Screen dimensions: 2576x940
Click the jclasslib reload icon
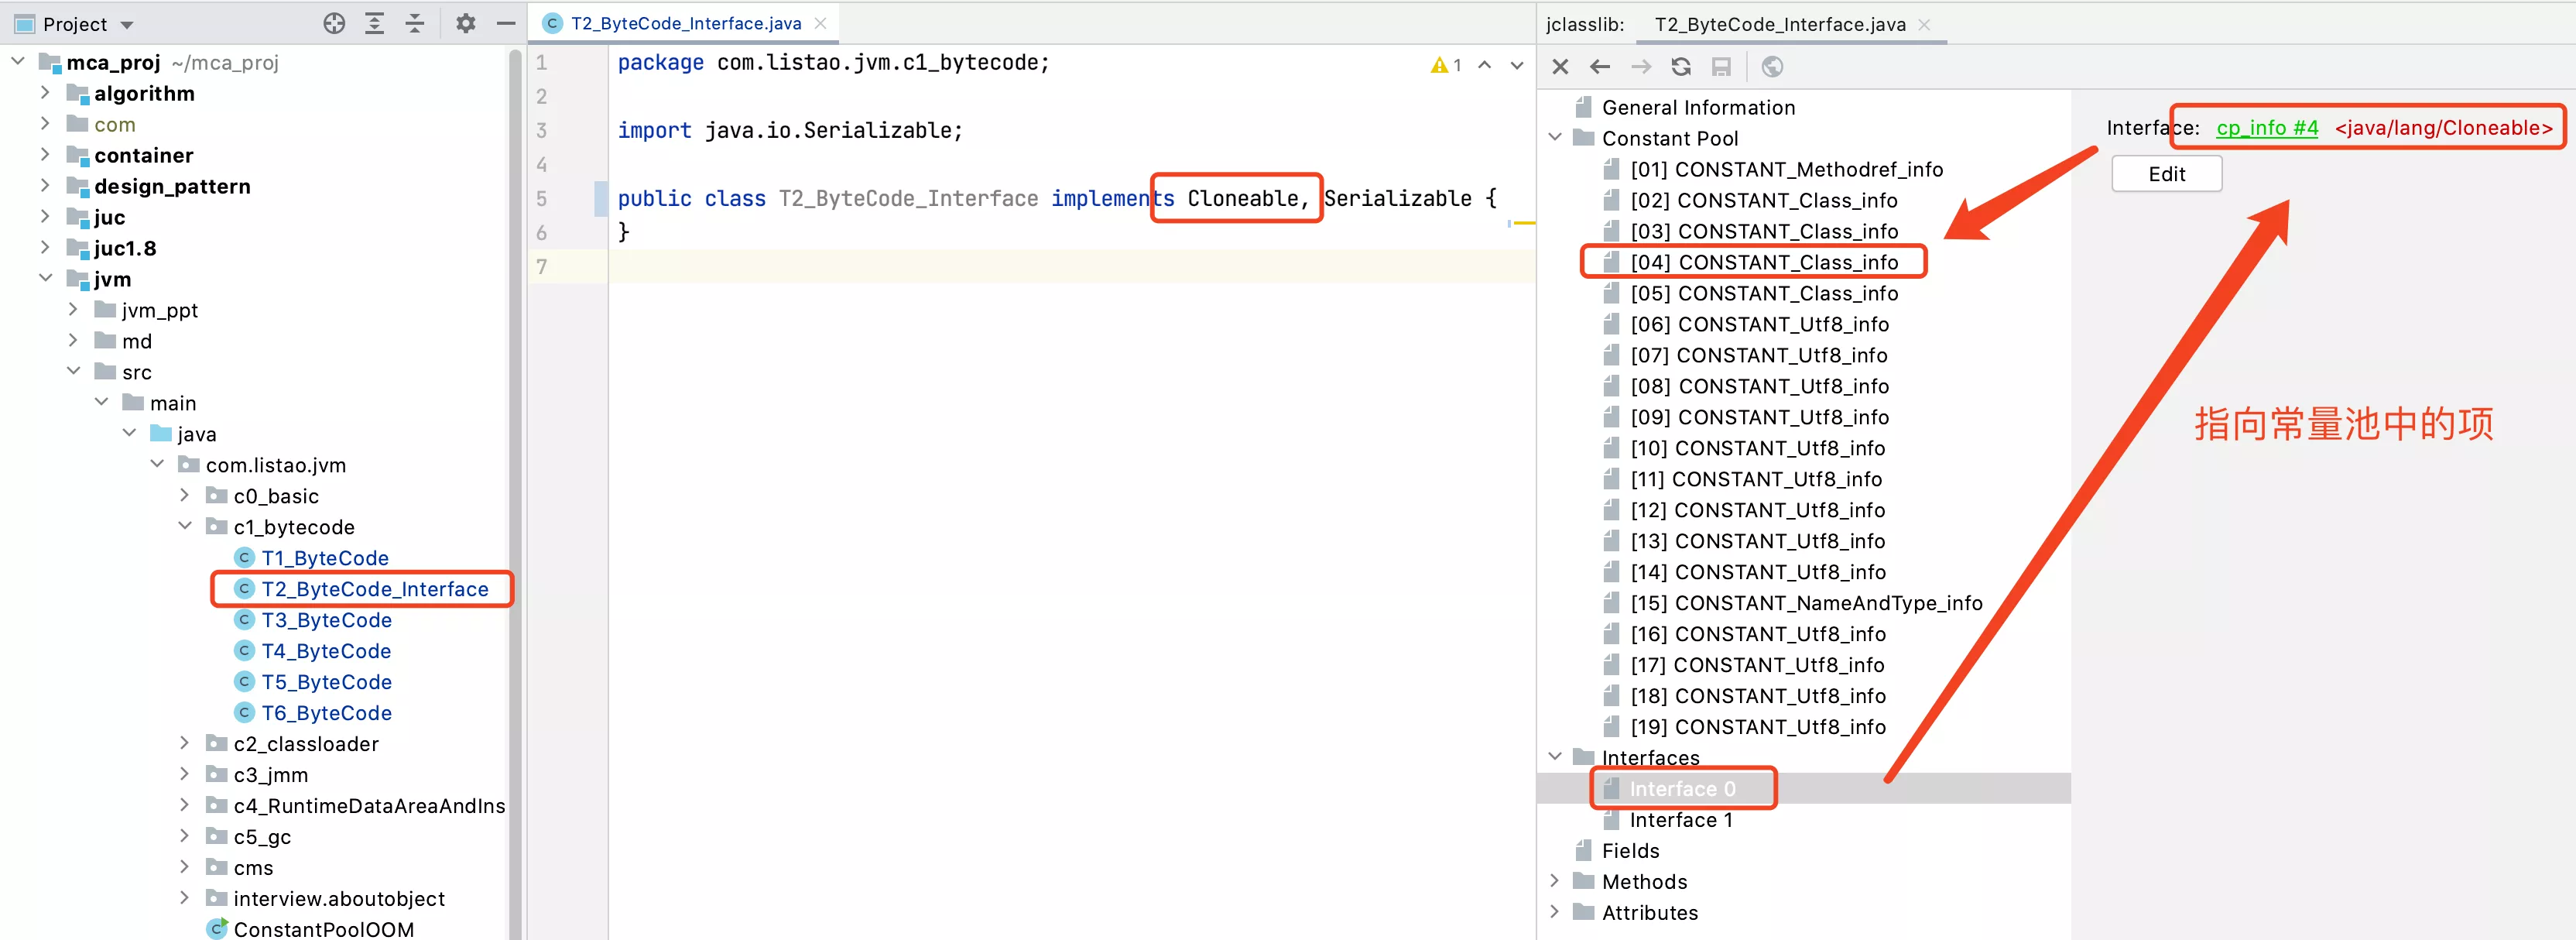[x=1681, y=67]
